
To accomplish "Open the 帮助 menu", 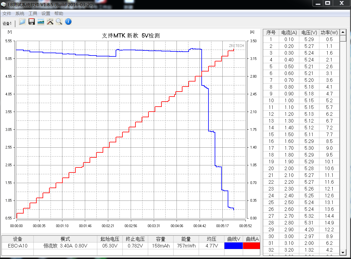I will coord(58,13).
